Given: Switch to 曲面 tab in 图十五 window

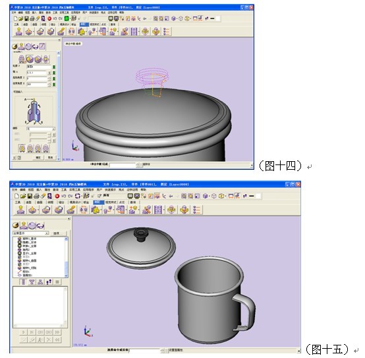Looking at the screenshot, I should 40,202.
